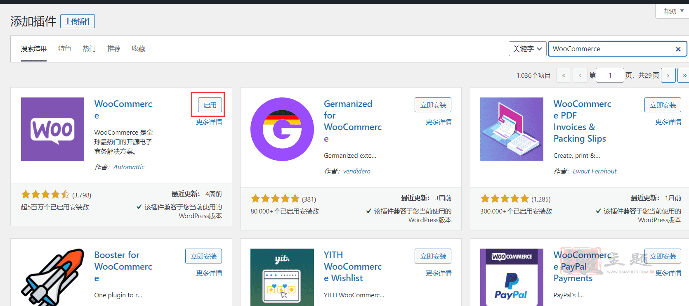
Task: Open 更多详情 for YITH Wishlist plugin
Action: [439, 273]
